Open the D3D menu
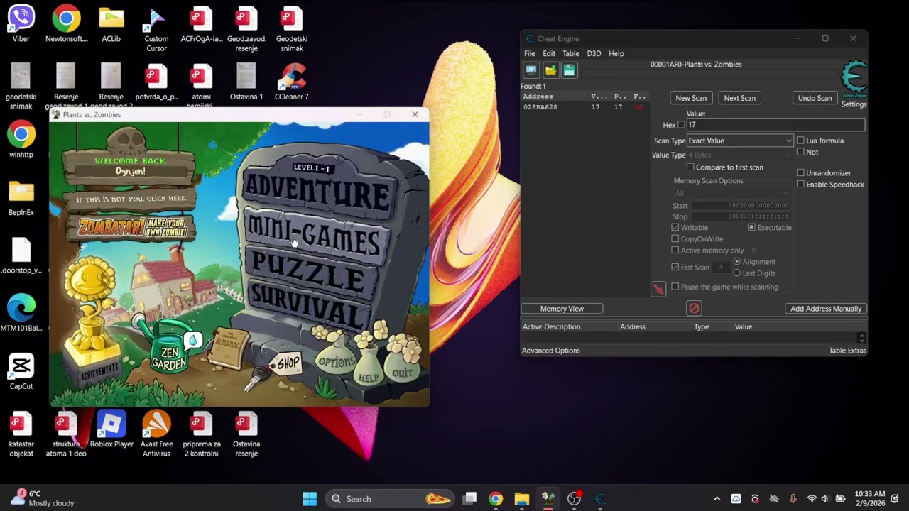 [594, 53]
